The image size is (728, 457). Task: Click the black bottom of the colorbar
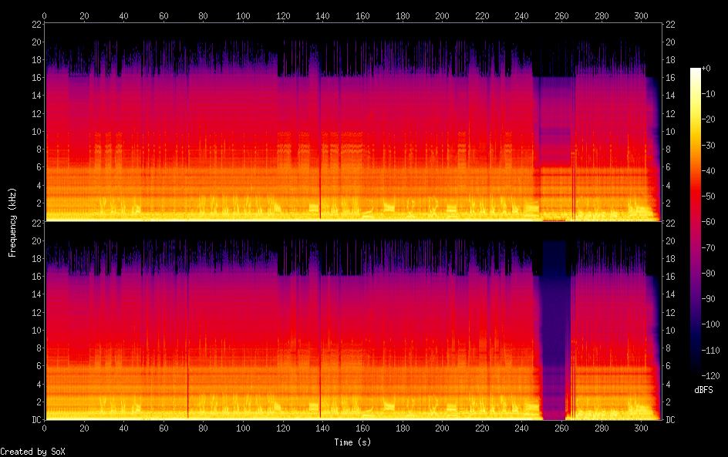(696, 372)
